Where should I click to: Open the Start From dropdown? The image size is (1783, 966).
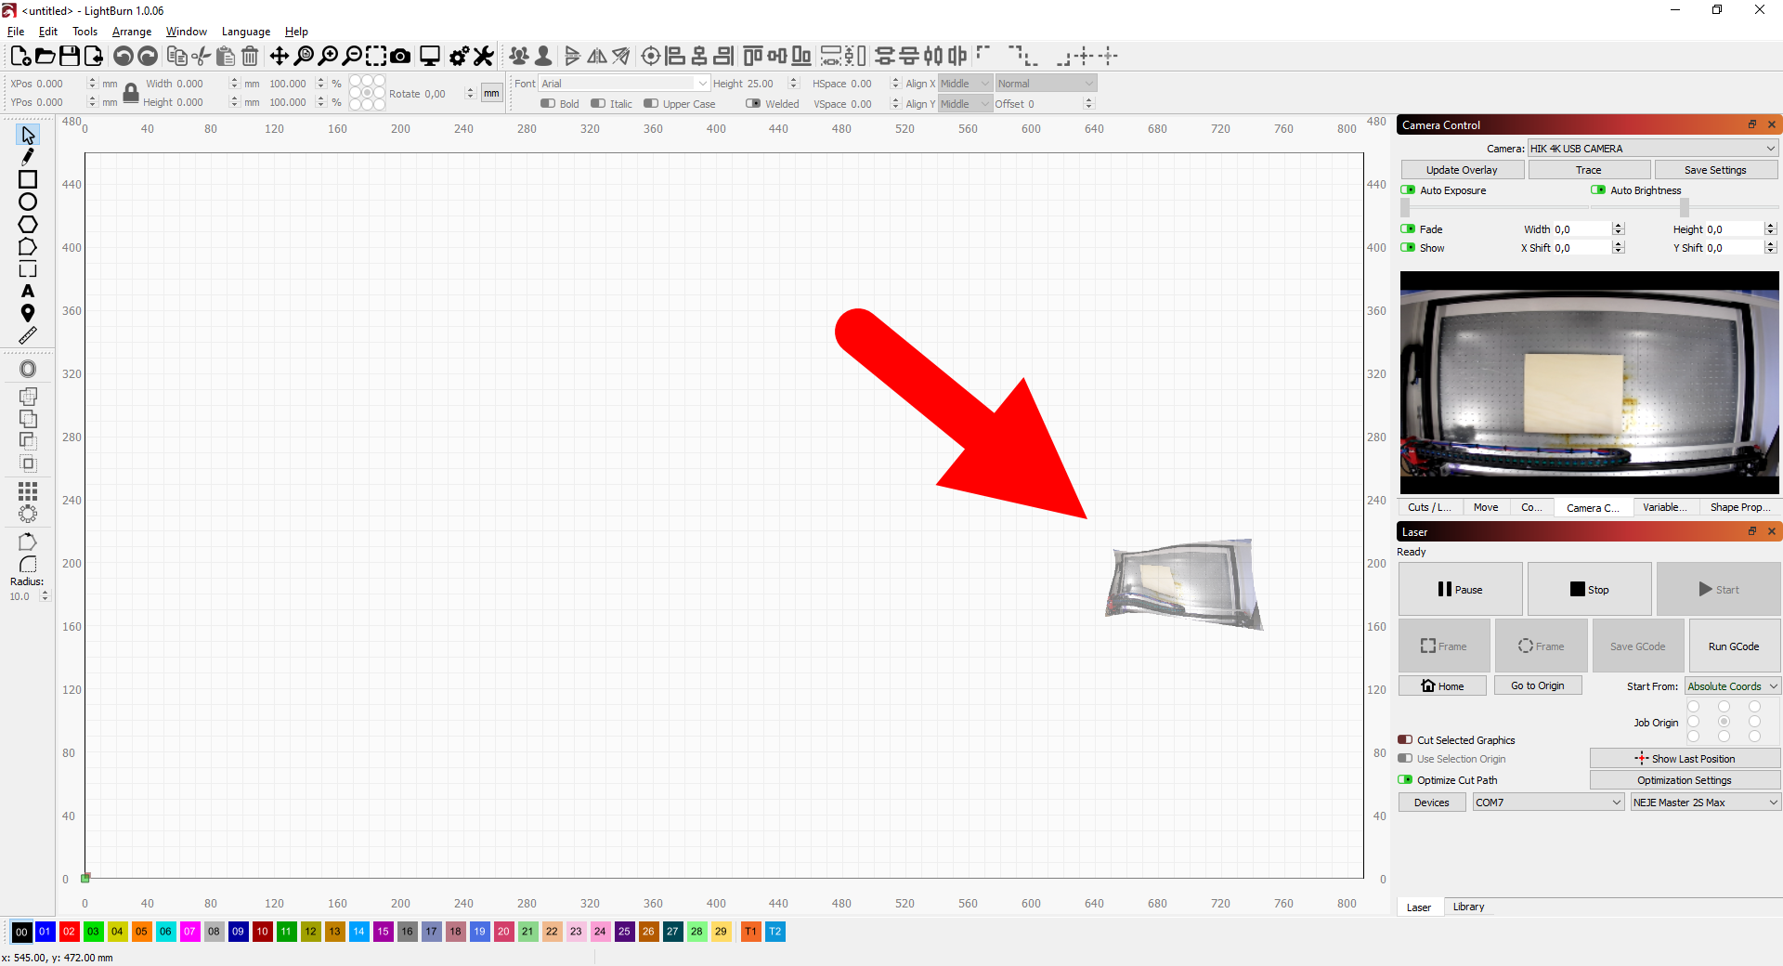[1732, 686]
